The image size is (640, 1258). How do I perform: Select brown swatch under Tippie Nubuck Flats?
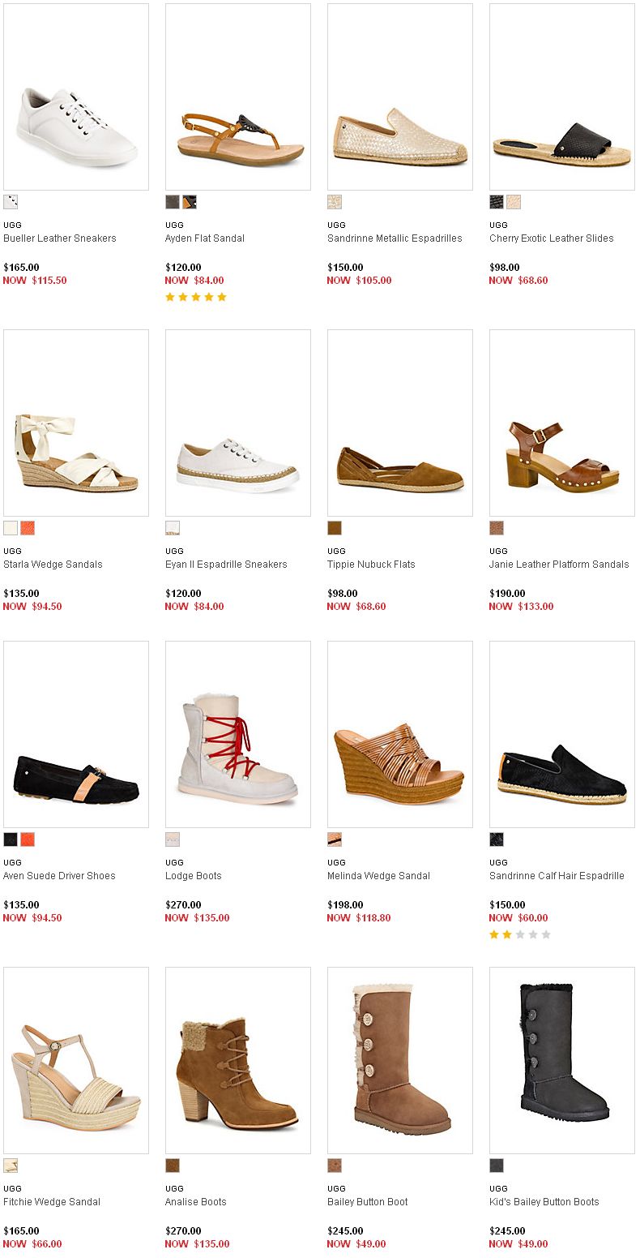pos(335,528)
